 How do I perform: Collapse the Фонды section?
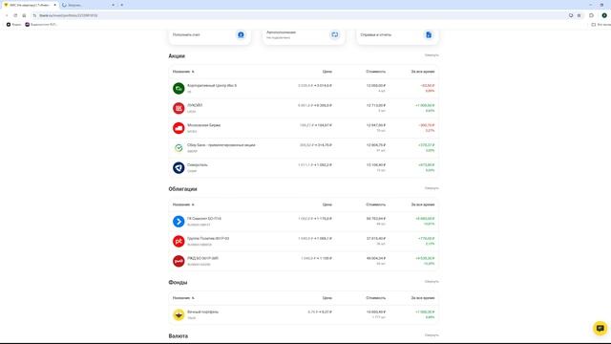[432, 282]
